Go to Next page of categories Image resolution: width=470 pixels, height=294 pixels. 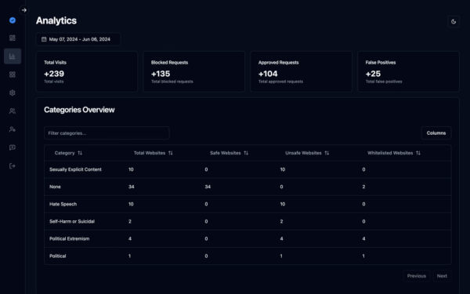coord(442,276)
